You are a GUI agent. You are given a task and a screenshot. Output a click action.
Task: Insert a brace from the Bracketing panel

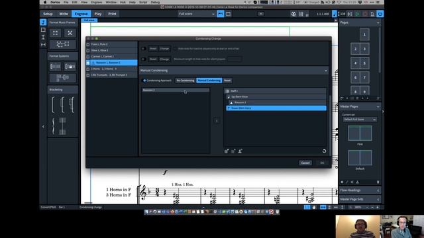click(x=53, y=126)
